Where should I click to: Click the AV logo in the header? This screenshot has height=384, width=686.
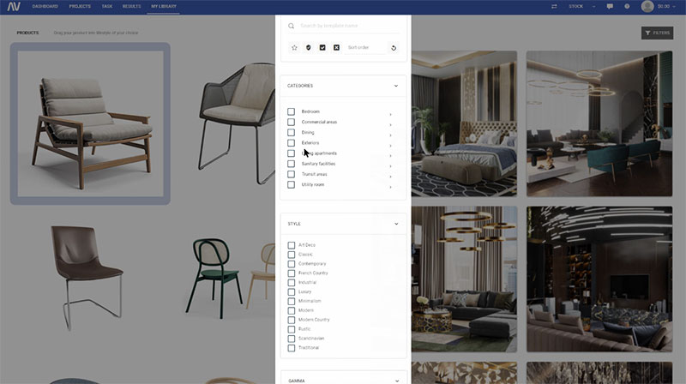click(x=14, y=7)
